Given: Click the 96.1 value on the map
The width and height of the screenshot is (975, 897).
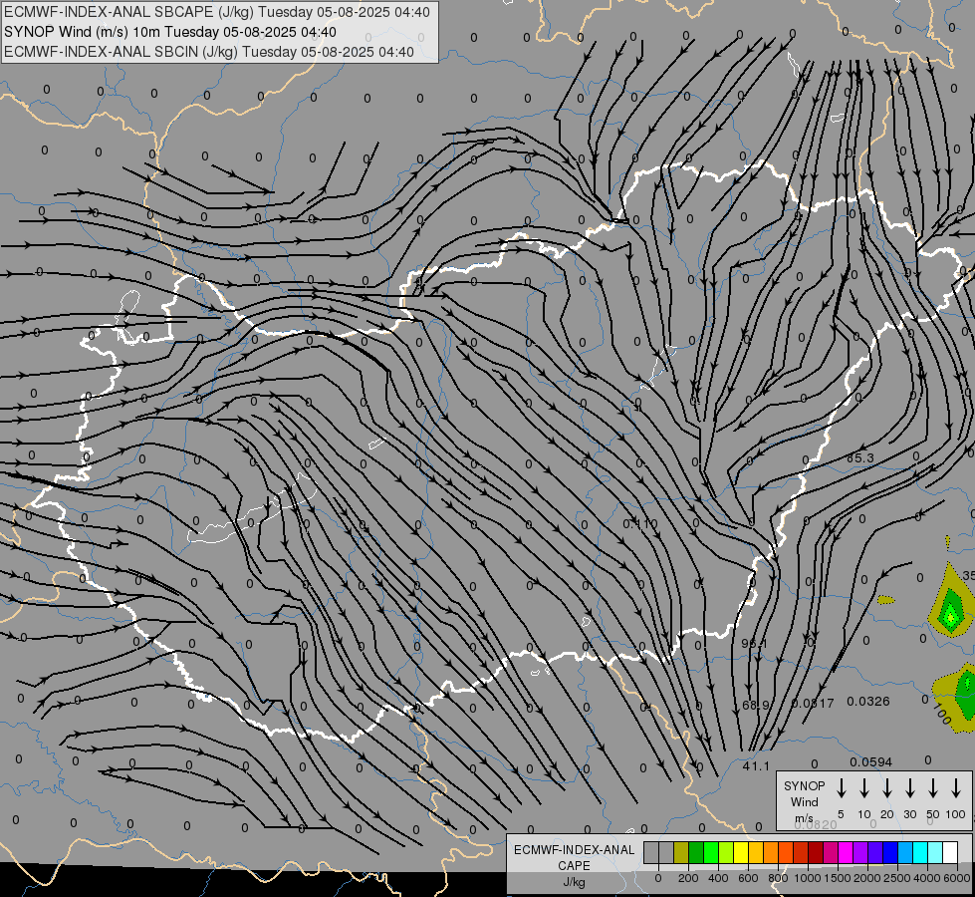Looking at the screenshot, I should click(754, 643).
